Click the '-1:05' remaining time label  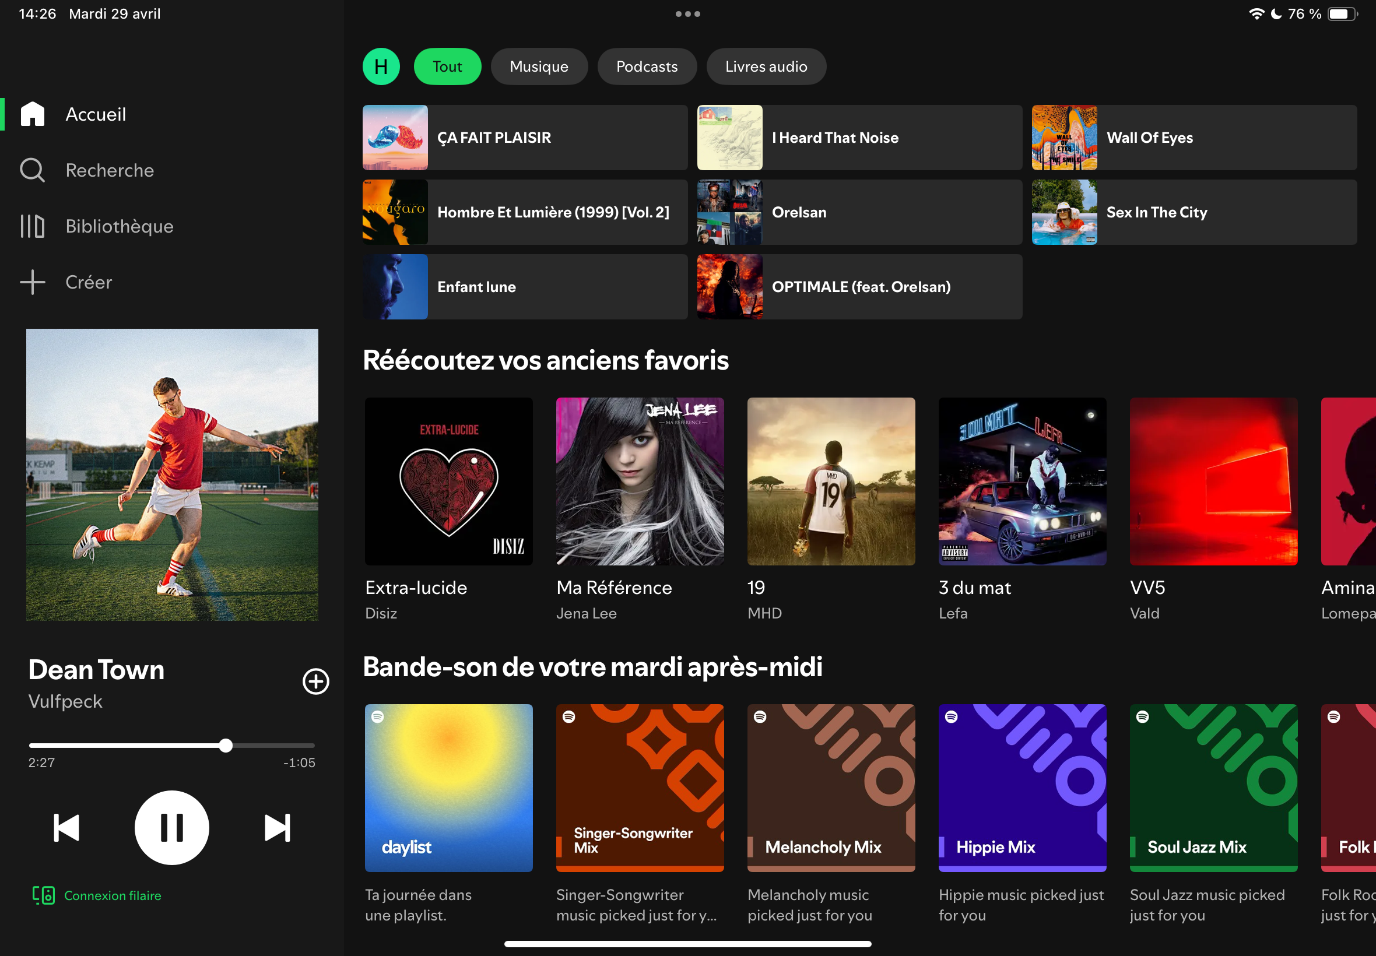(x=299, y=762)
